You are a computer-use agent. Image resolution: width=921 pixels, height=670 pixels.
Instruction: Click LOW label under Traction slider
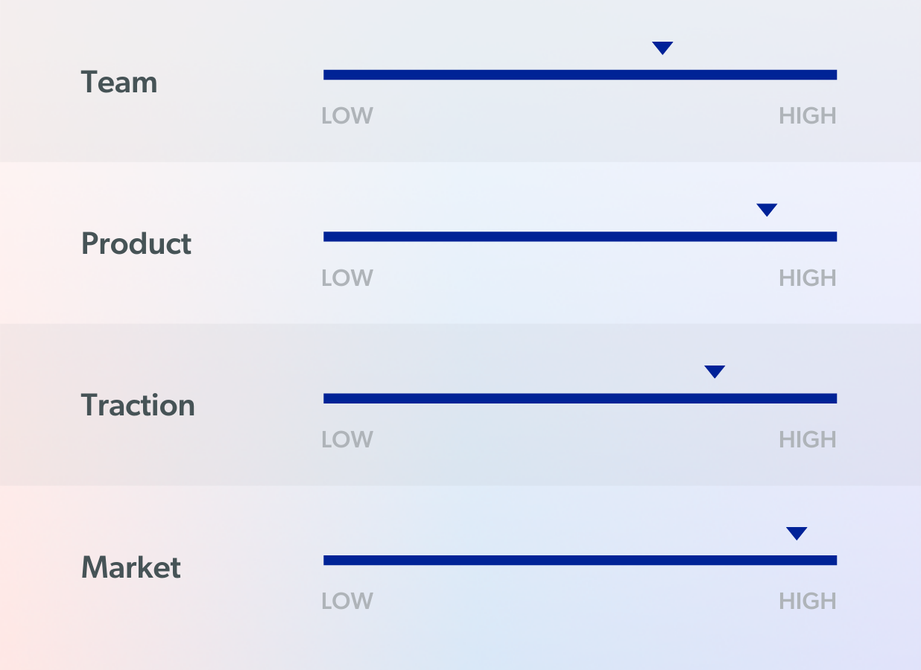tap(347, 439)
